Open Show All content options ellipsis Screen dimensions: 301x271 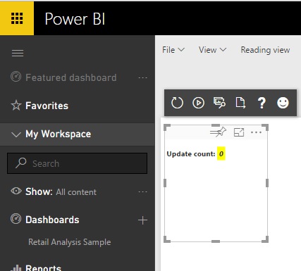point(142,191)
